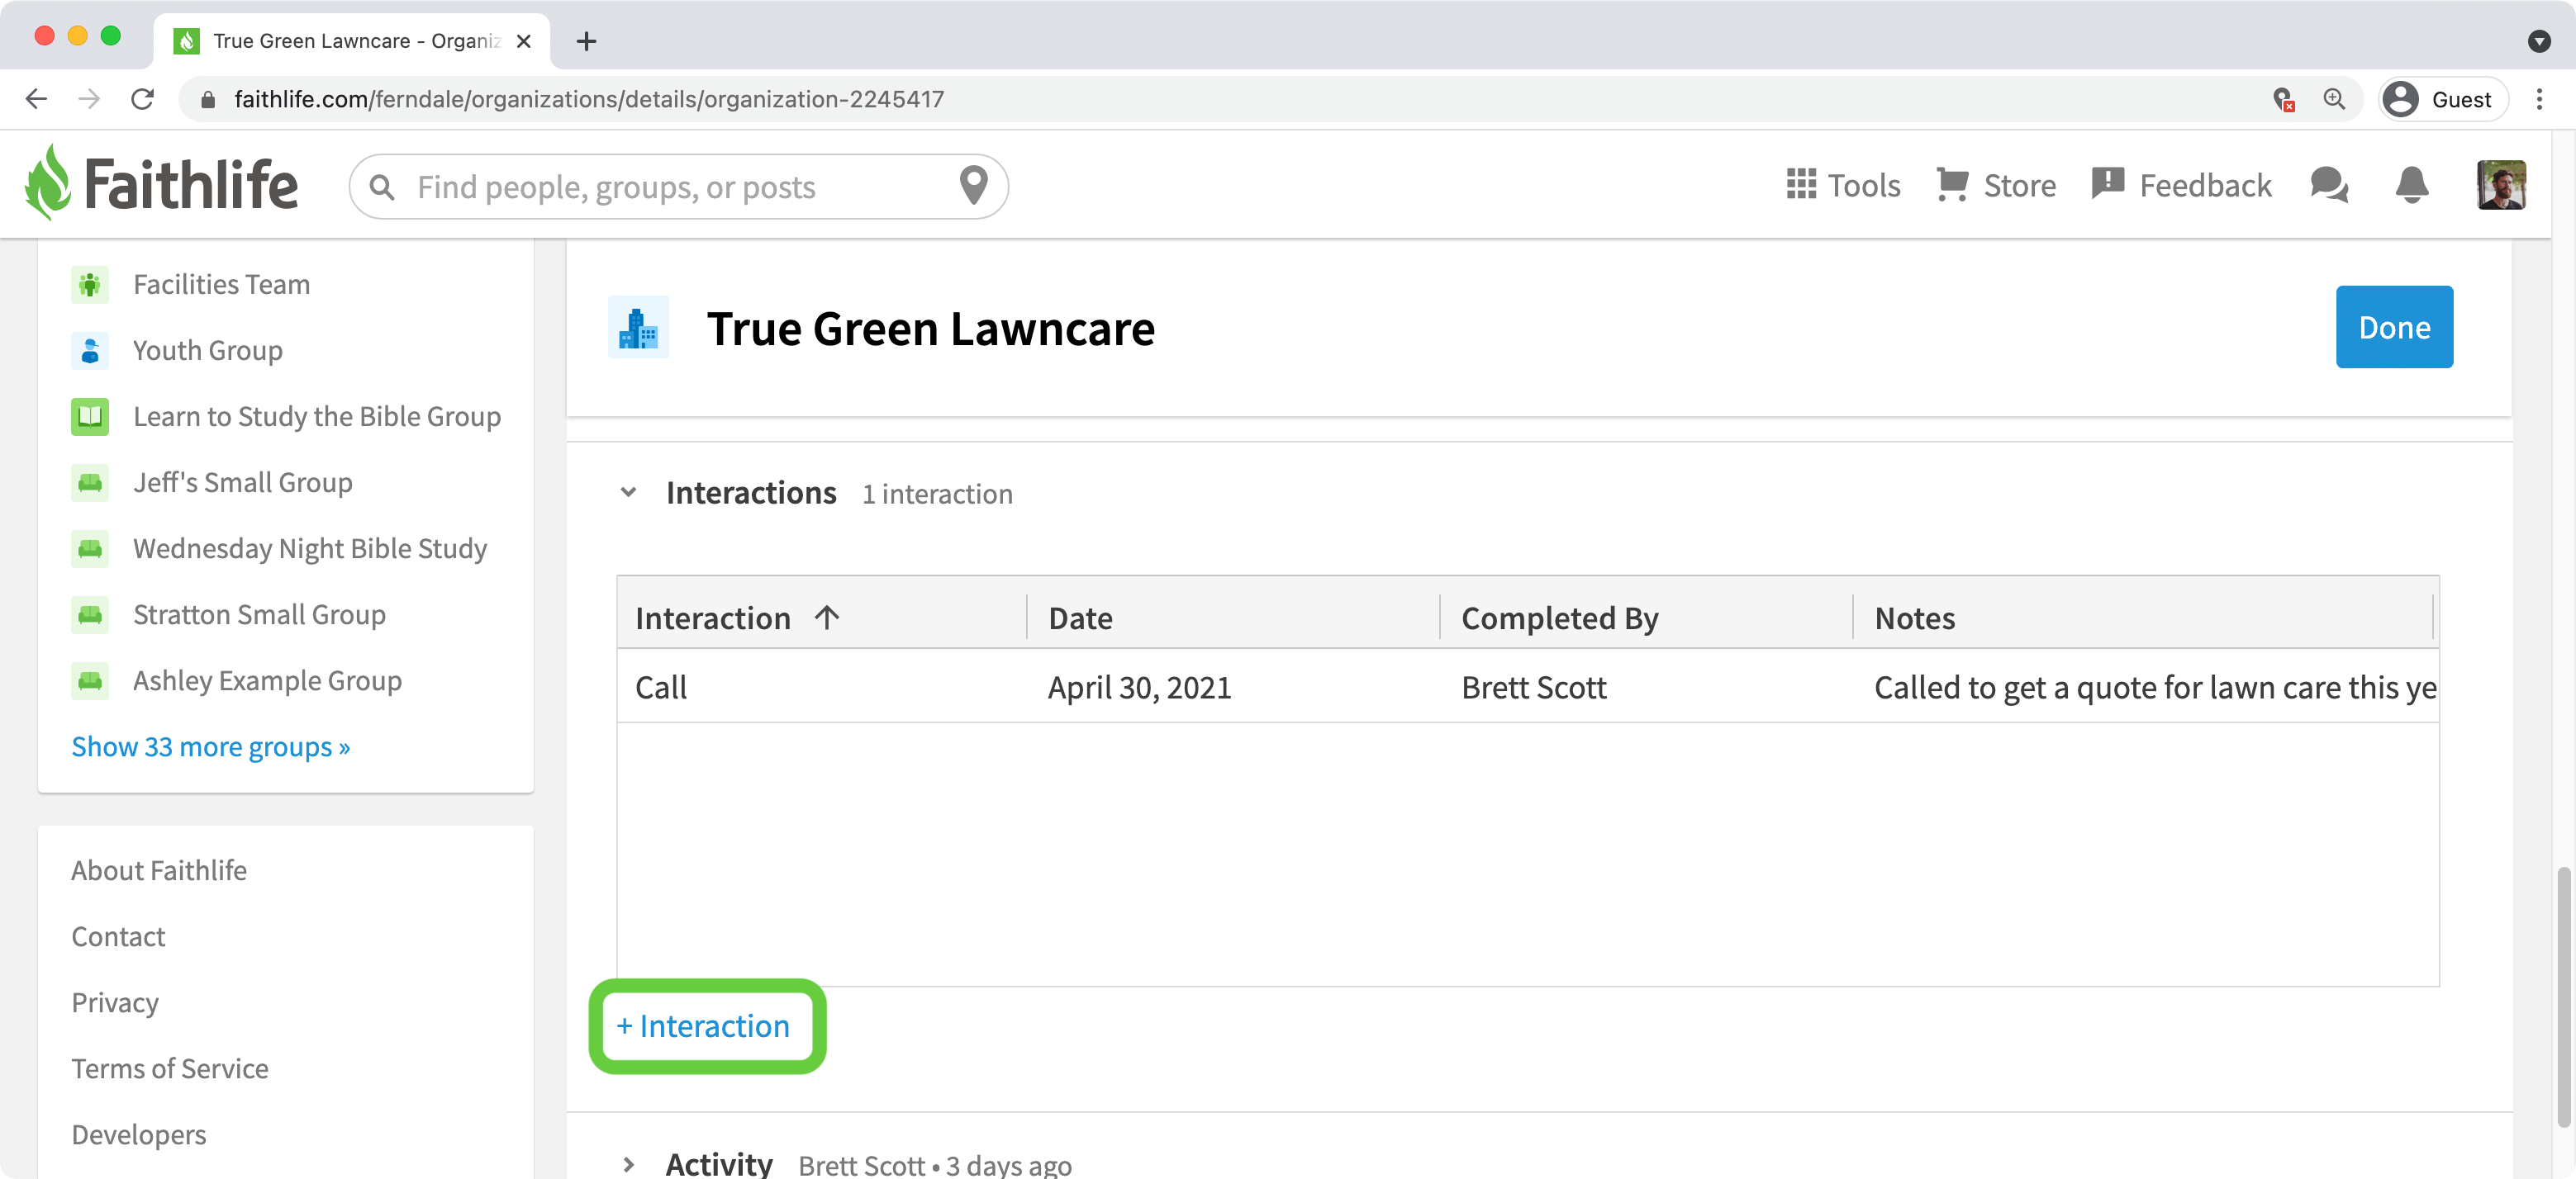Screen dimensions: 2576x1179
Task: Open Chrome three-dot menu
Action: coord(2539,99)
